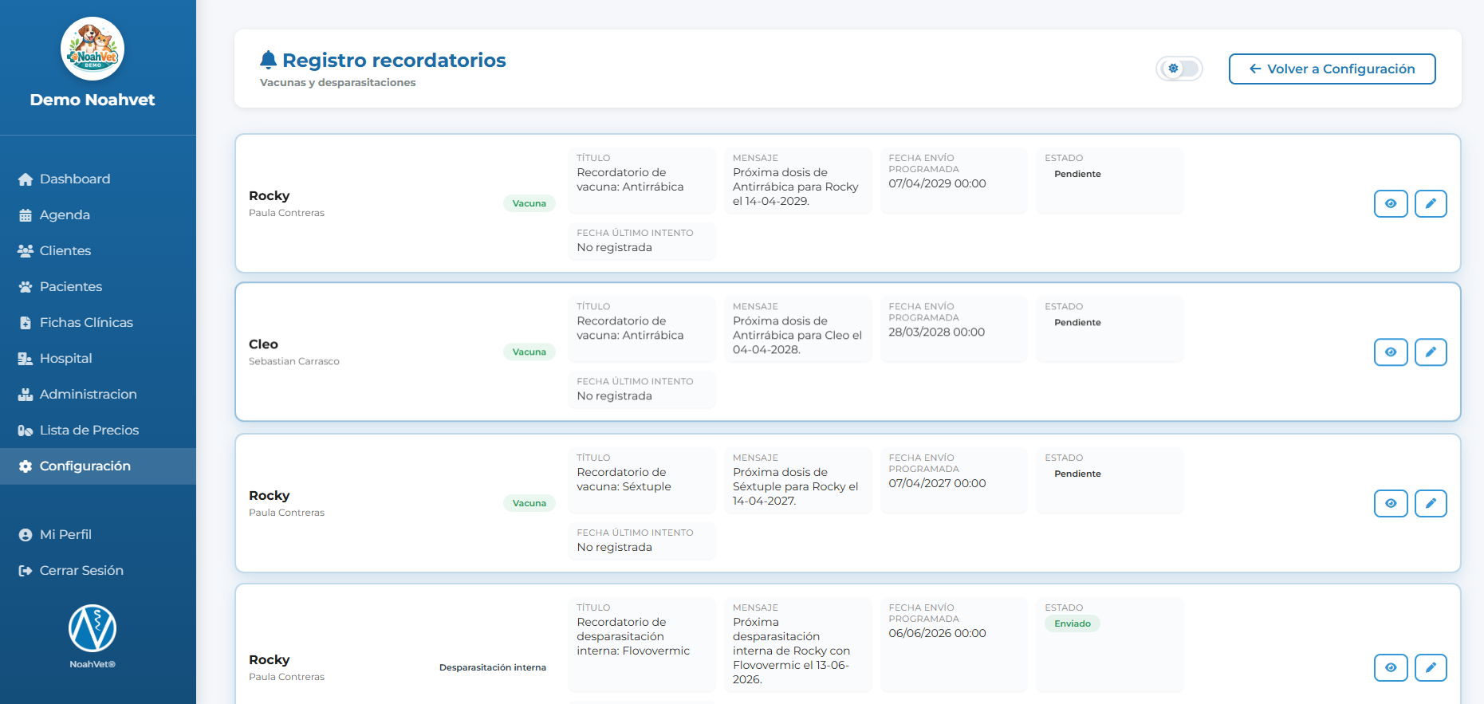Navigate to Pacientes
The image size is (1484, 704).
click(x=98, y=287)
